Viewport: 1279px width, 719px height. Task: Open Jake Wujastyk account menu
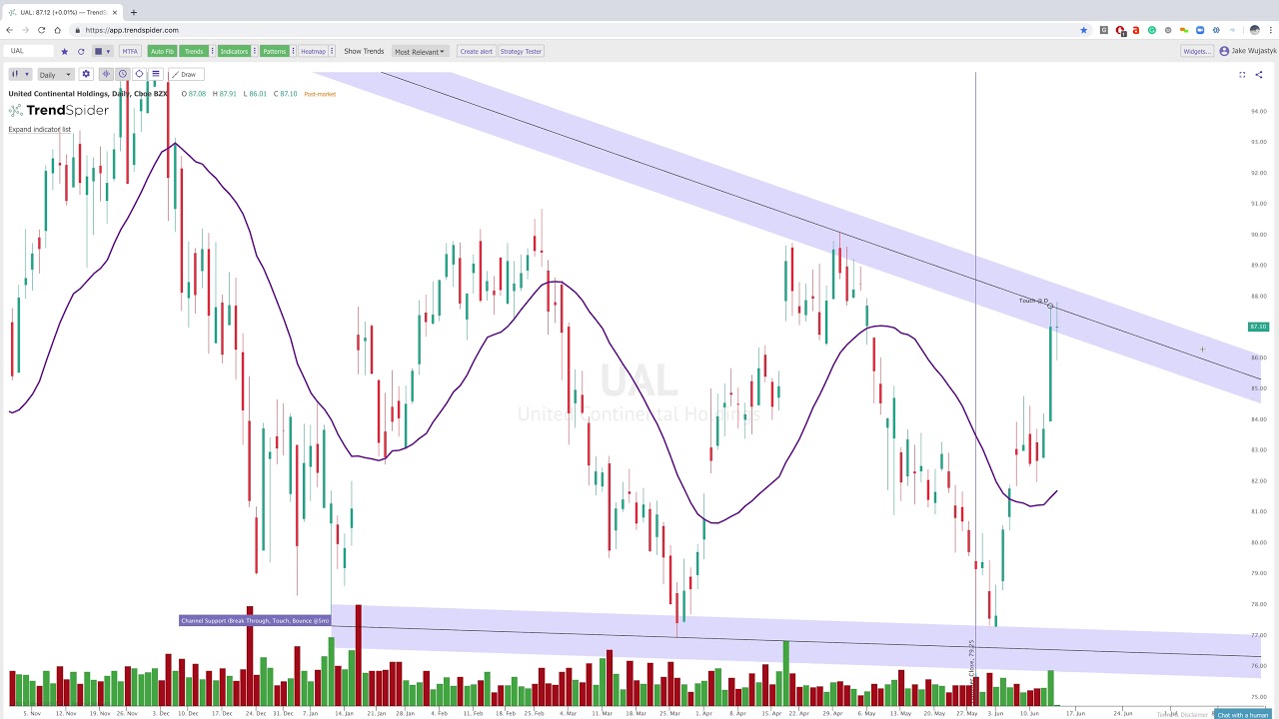1247,51
